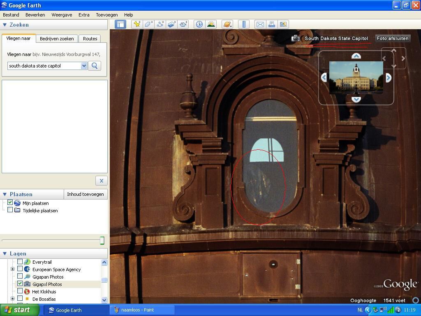Add a path from the toolbar

[160, 24]
